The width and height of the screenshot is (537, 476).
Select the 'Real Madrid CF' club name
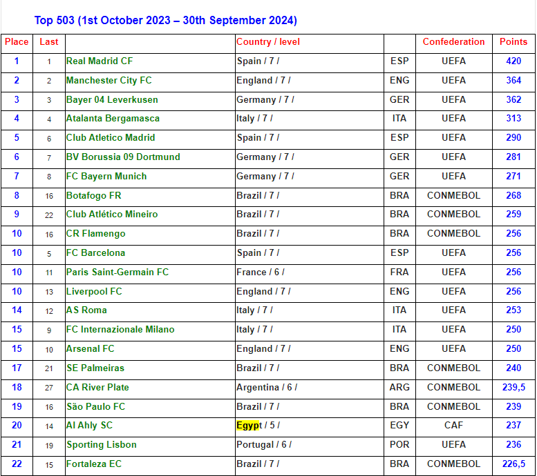[100, 61]
